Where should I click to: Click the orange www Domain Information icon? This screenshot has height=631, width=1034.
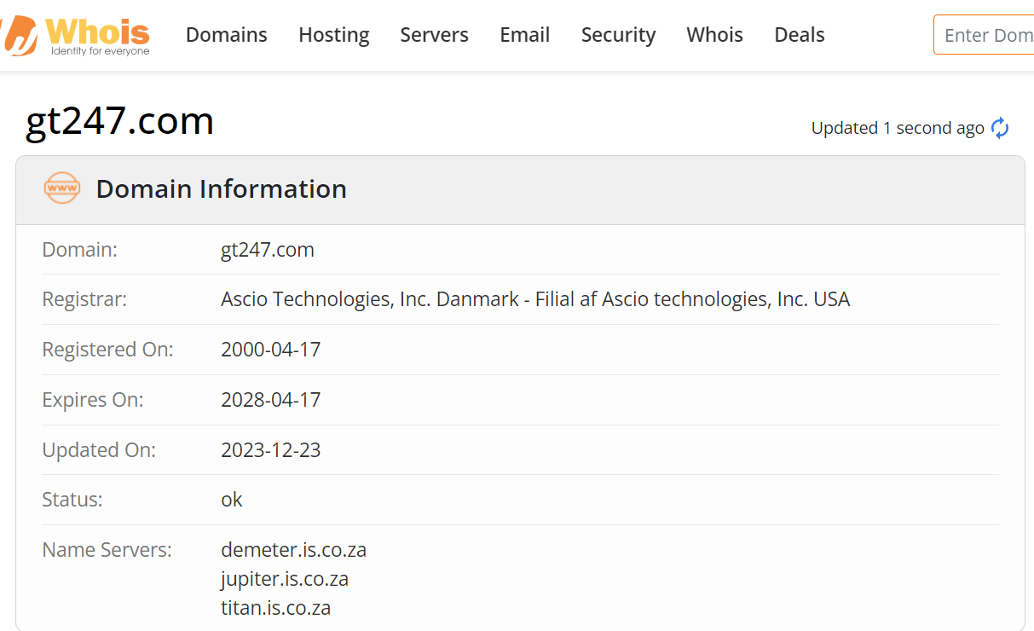coord(62,188)
